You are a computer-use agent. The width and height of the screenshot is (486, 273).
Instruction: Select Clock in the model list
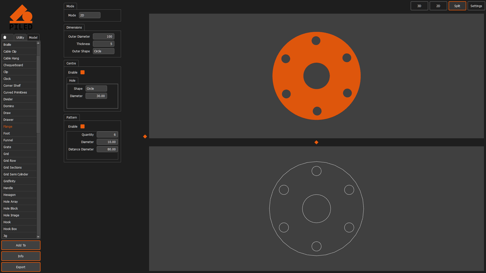tap(19, 79)
